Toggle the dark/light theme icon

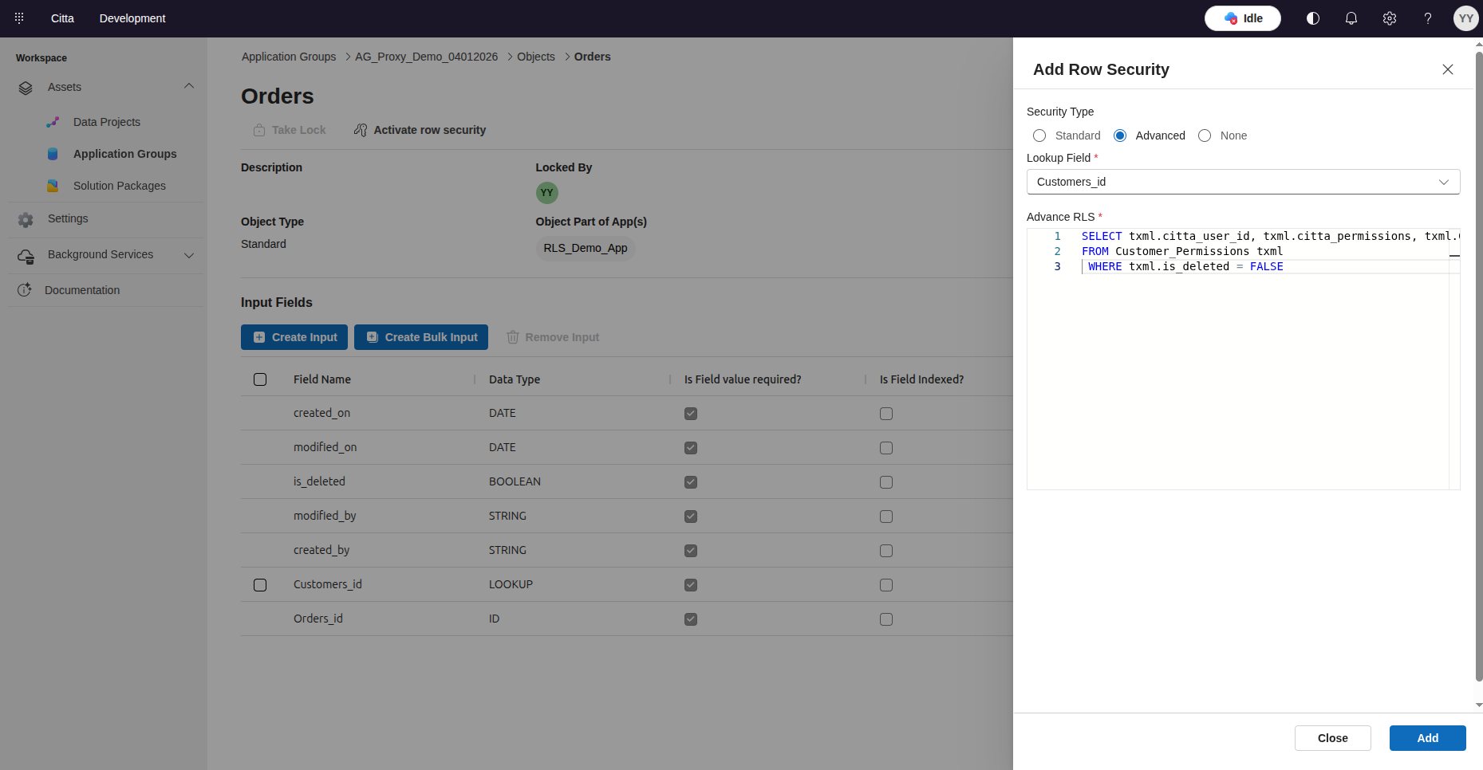[1312, 18]
